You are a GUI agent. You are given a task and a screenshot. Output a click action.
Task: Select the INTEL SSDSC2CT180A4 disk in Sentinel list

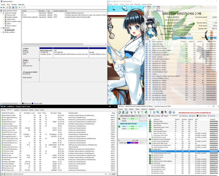132,119
